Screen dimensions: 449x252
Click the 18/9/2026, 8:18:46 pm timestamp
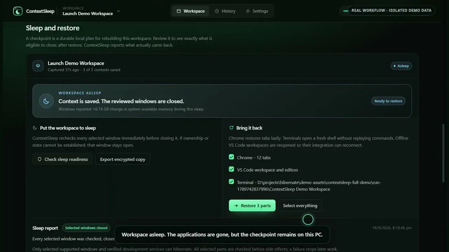click(392, 228)
